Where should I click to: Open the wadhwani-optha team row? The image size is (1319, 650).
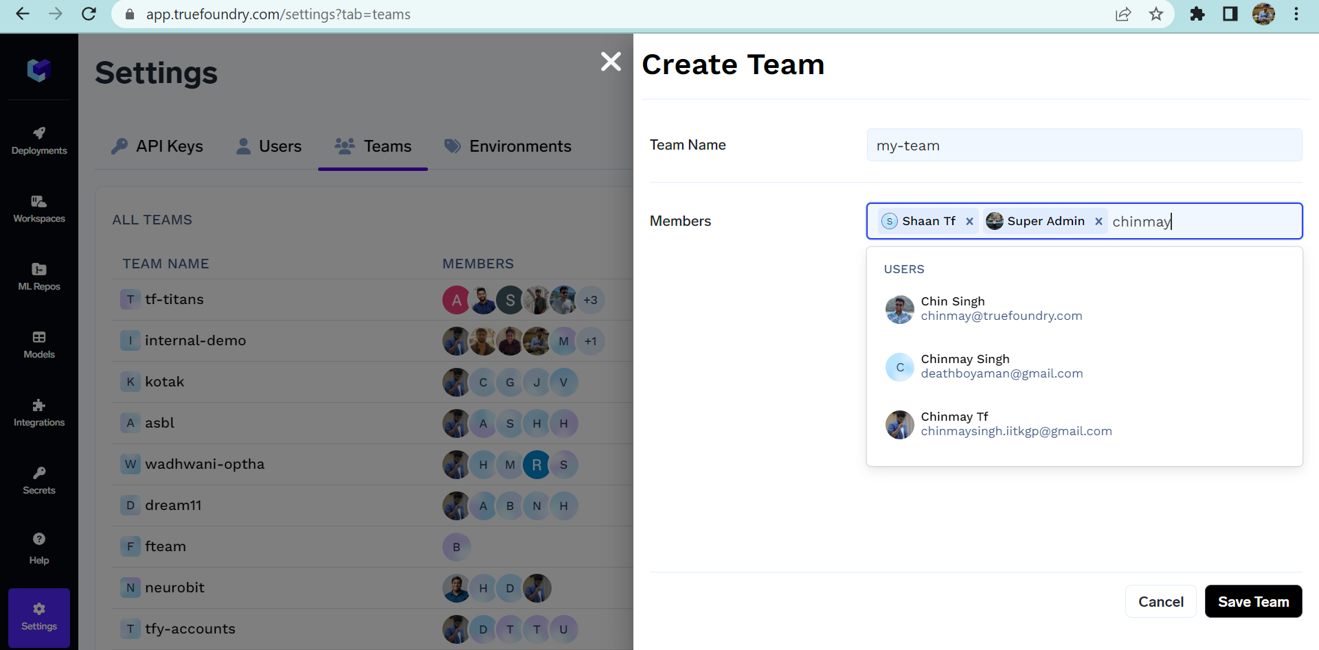[372, 464]
